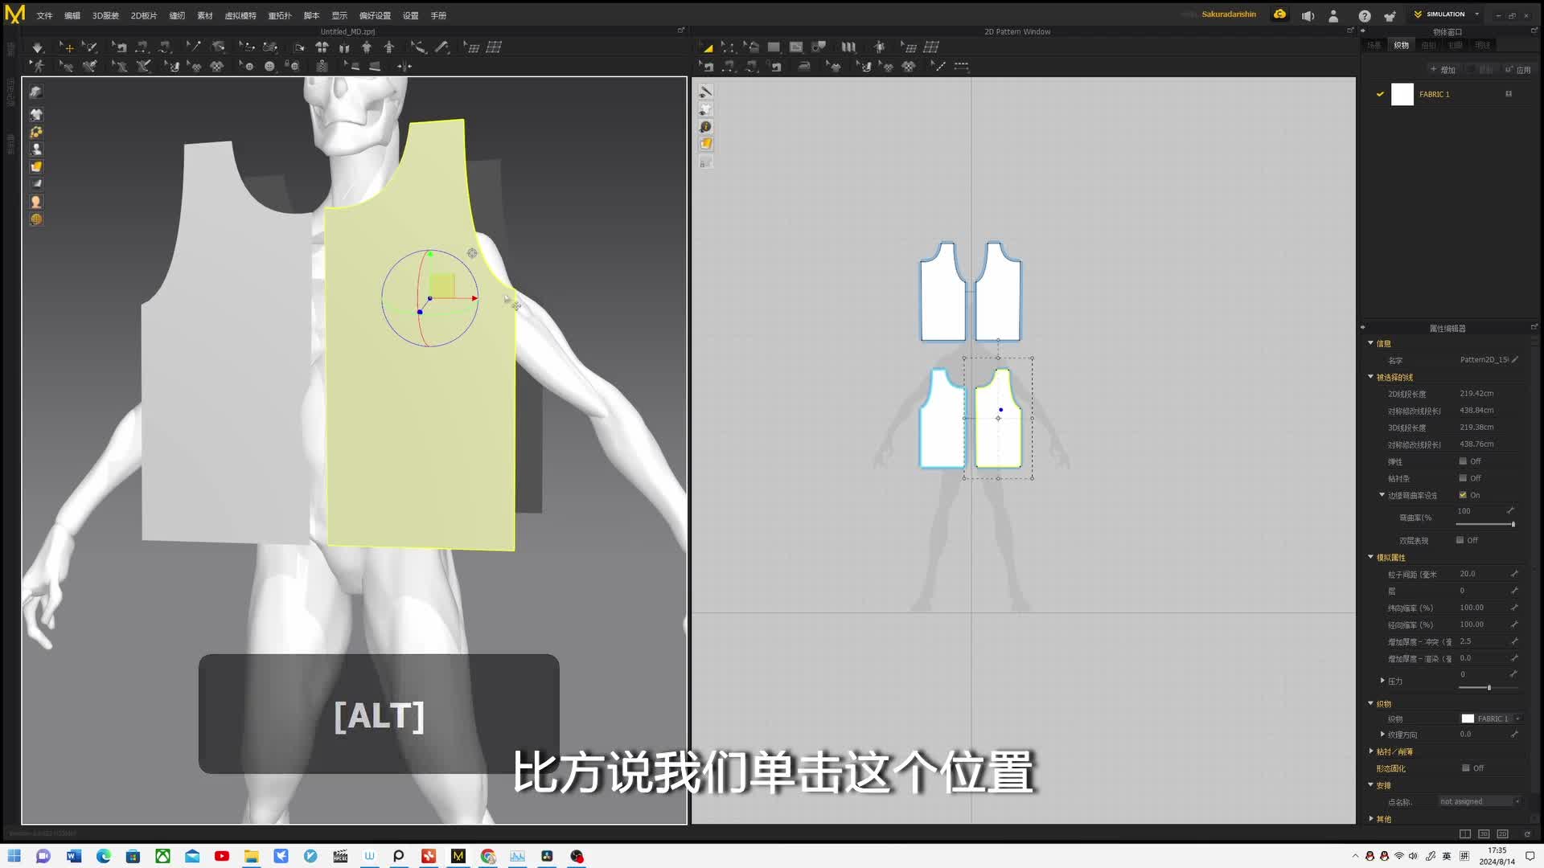Open the 文件 menu

[44, 15]
